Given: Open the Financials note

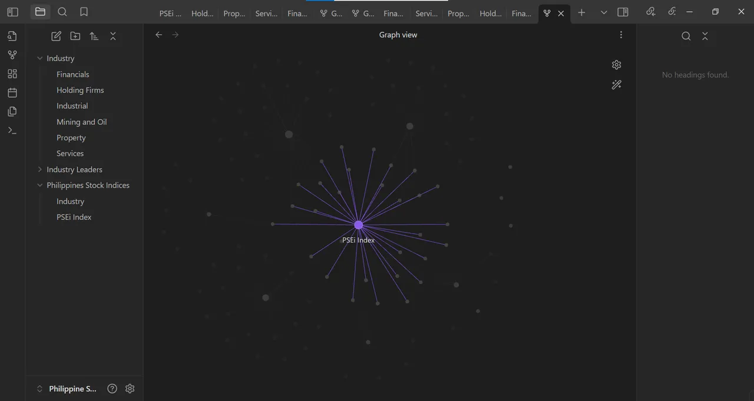Looking at the screenshot, I should pos(73,74).
